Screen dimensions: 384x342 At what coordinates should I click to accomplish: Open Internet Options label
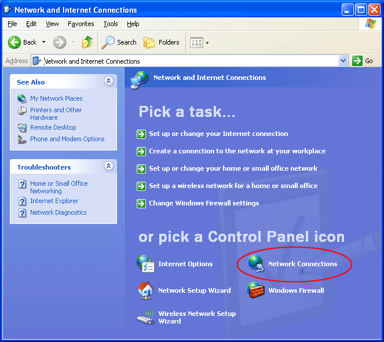click(185, 264)
